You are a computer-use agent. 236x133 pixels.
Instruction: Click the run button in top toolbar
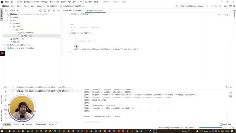pyautogui.click(x=208, y=6)
